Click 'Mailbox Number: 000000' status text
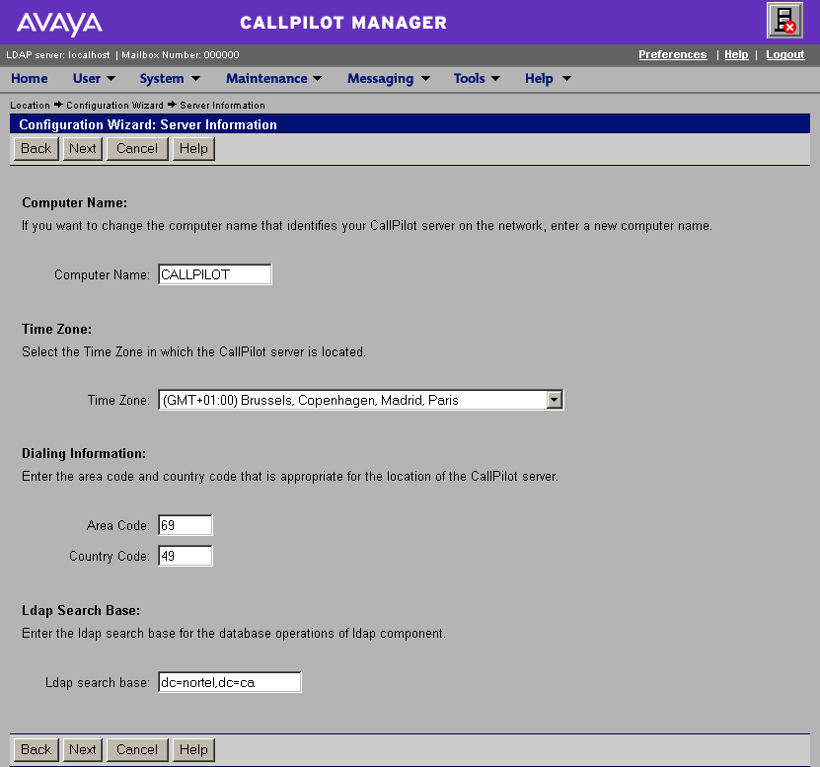This screenshot has height=767, width=820. pyautogui.click(x=181, y=55)
